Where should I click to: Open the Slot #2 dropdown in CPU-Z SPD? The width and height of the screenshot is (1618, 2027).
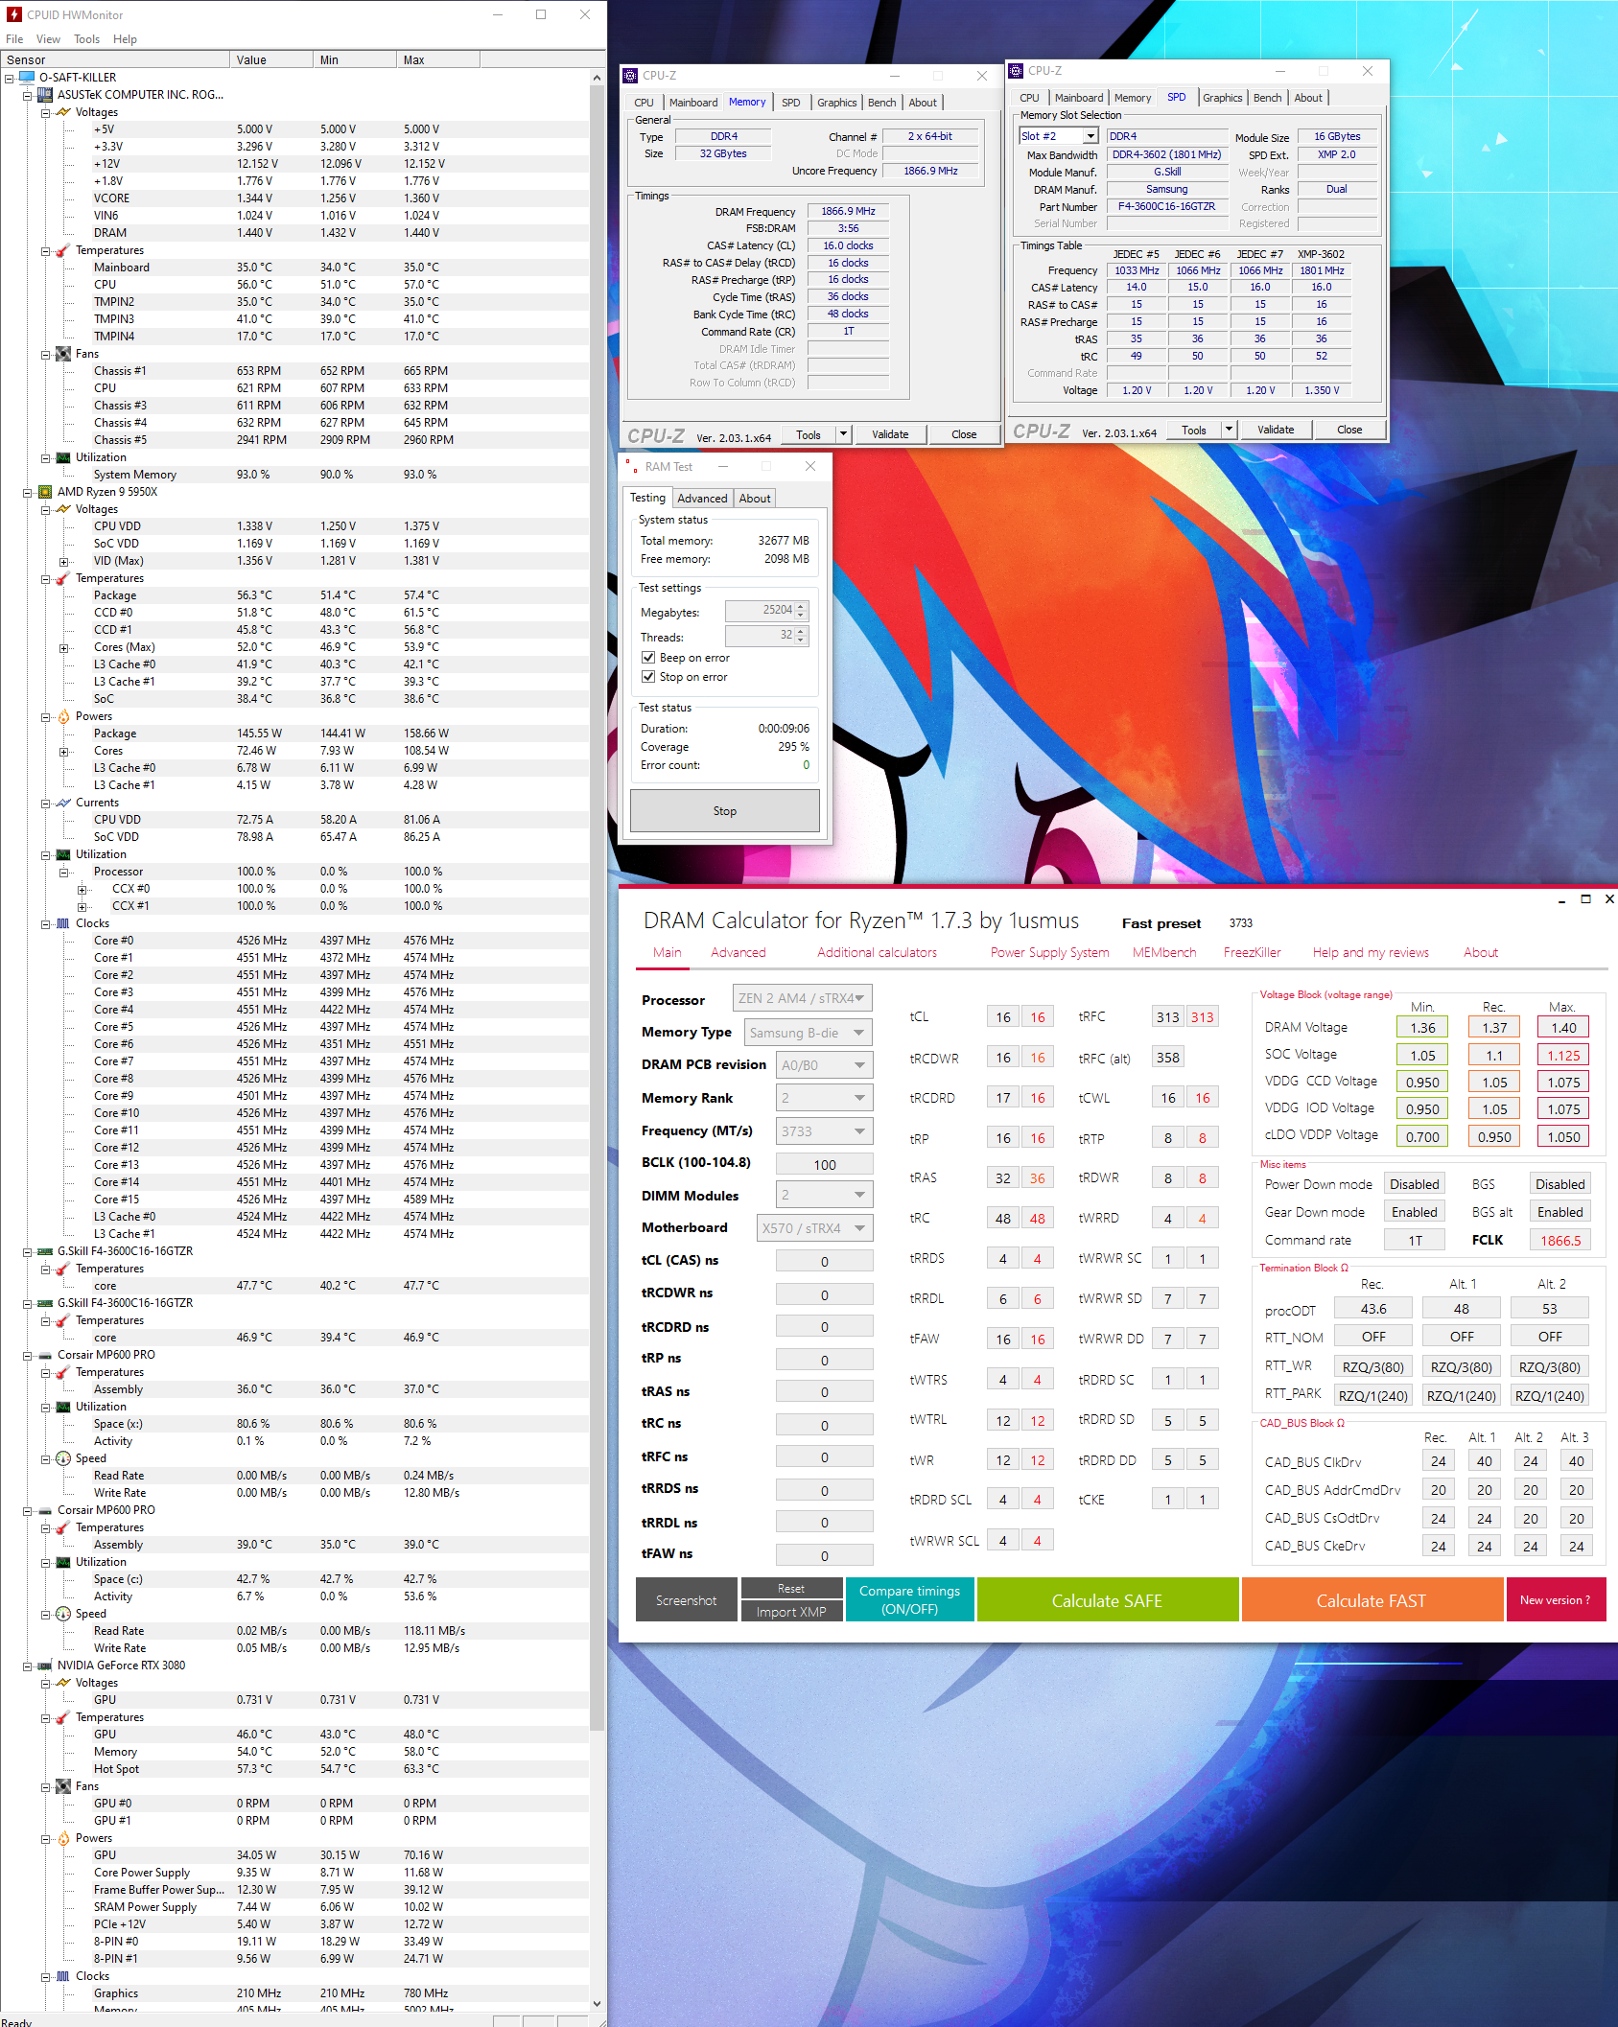point(1090,136)
